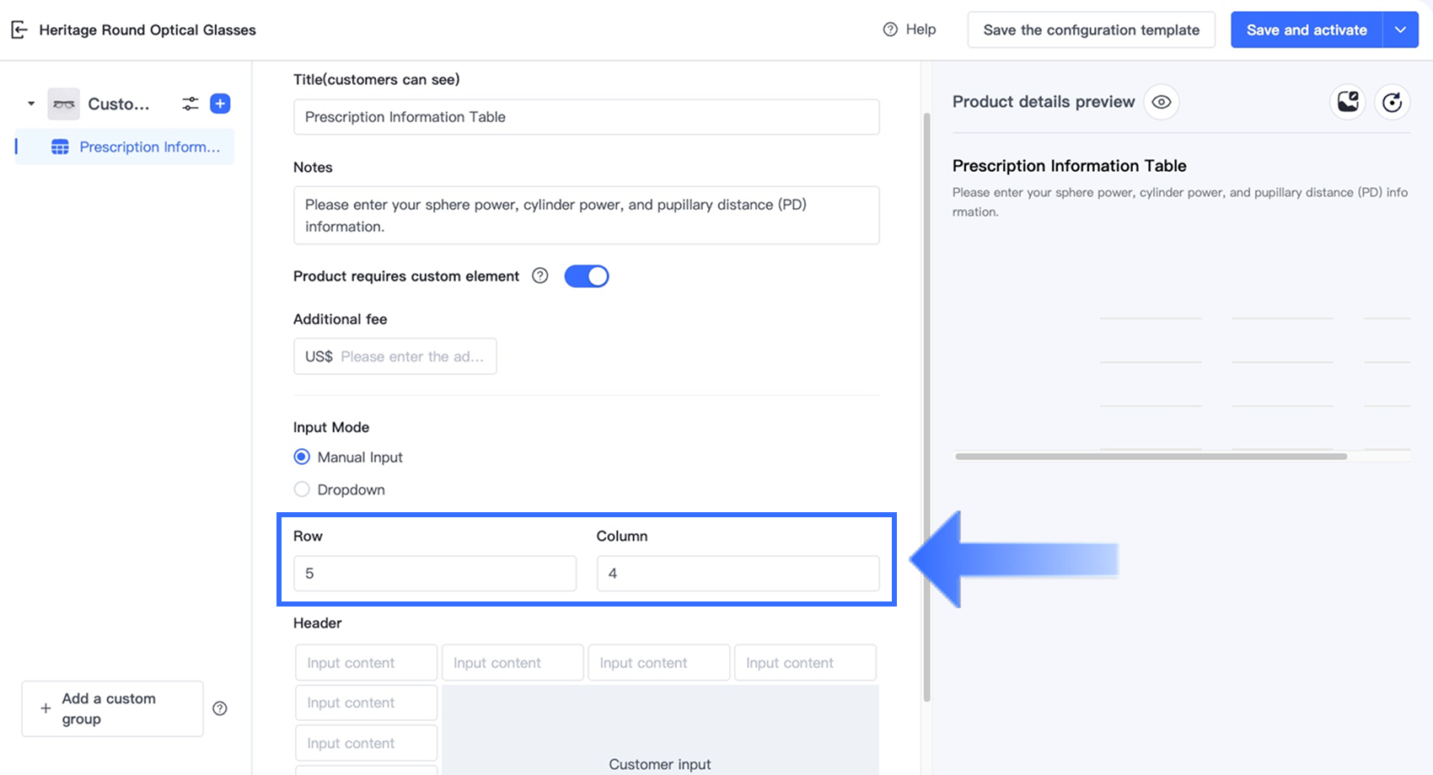This screenshot has height=775, width=1433.
Task: Collapse the custom group tree arrow
Action: click(x=31, y=104)
